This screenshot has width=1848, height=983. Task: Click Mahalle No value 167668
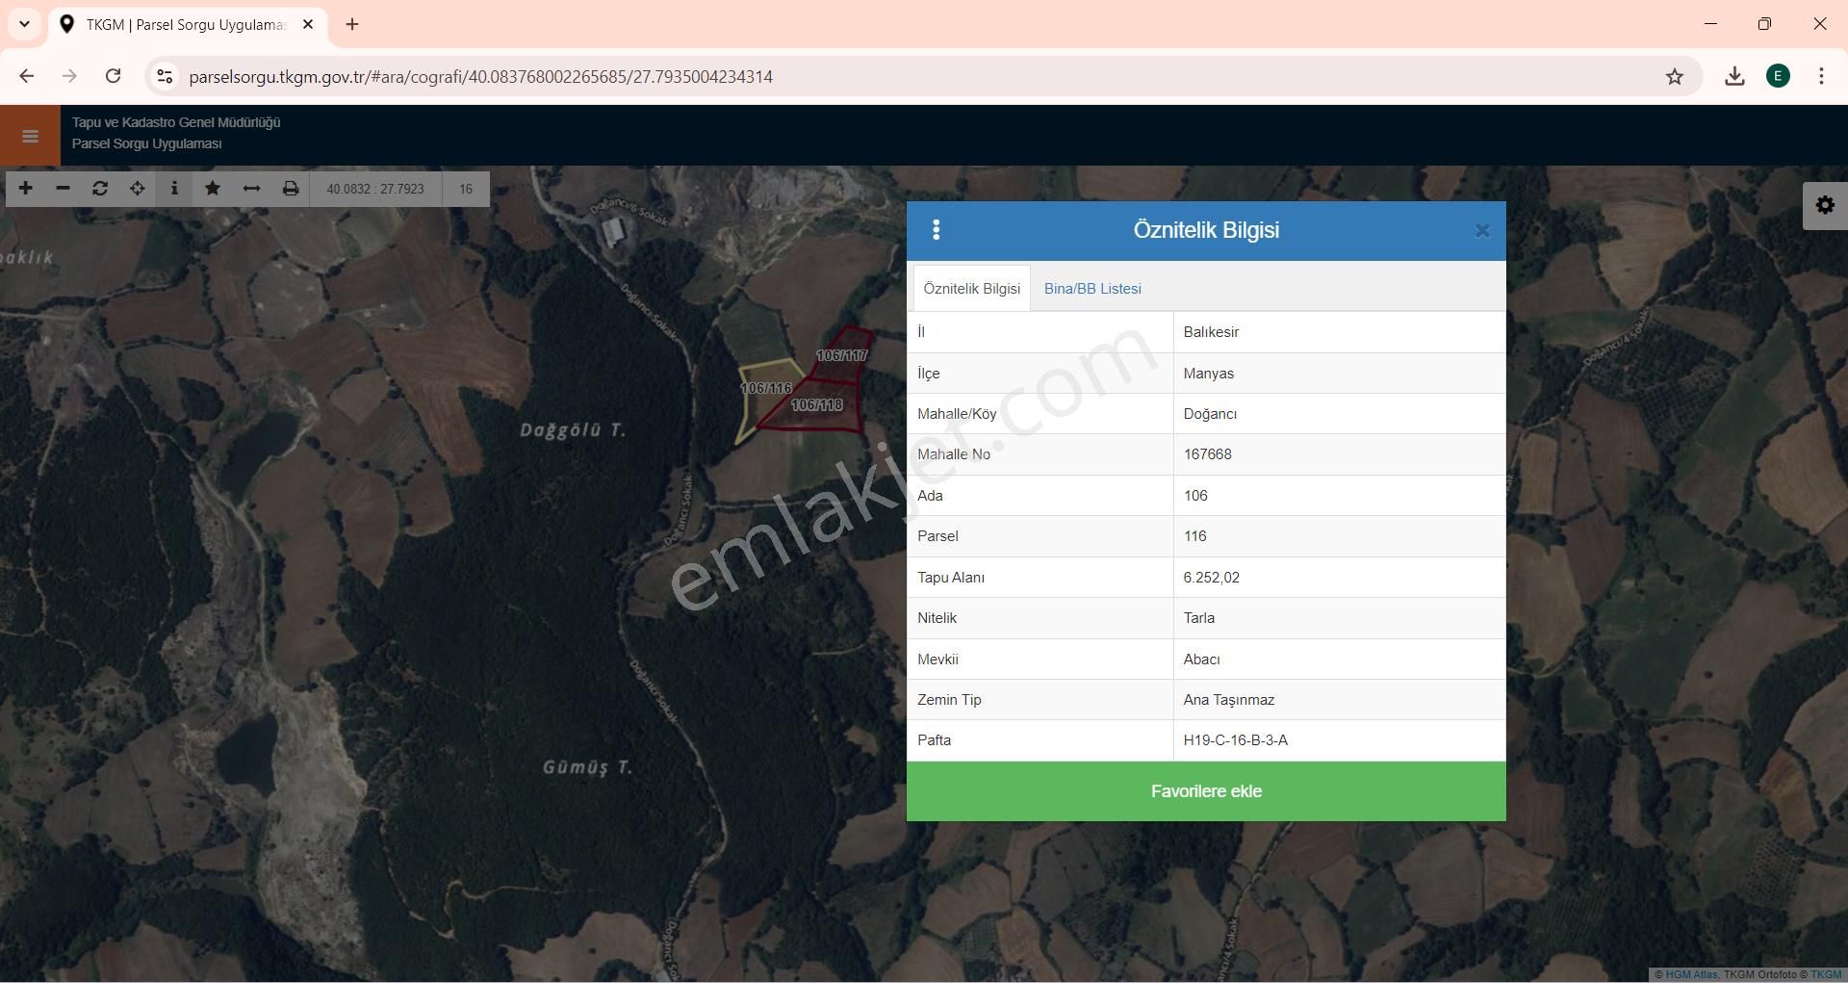click(1207, 454)
